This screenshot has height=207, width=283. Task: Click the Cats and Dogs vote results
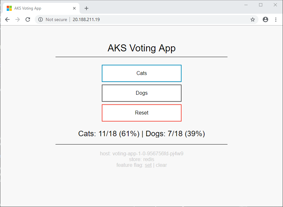(141, 134)
